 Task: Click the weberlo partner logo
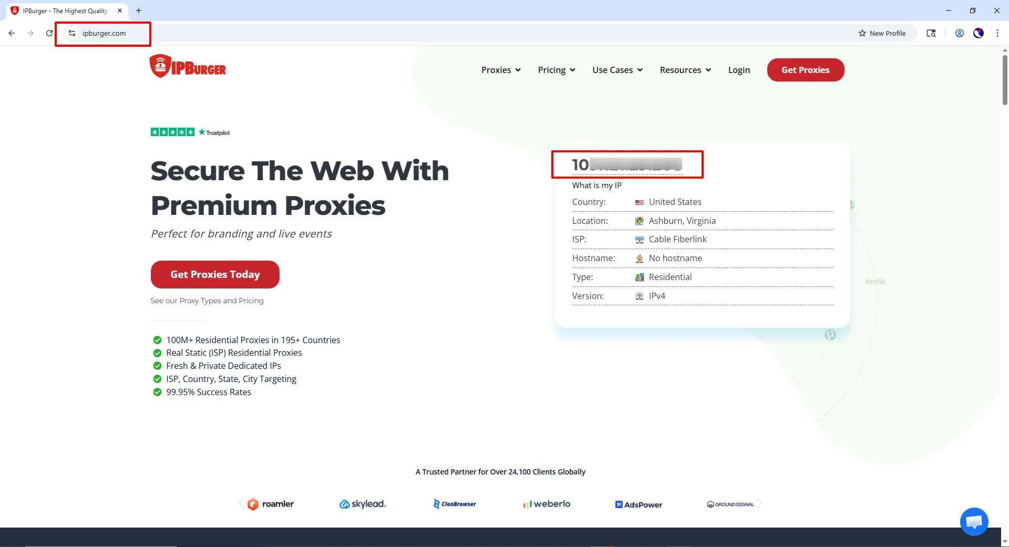547,504
